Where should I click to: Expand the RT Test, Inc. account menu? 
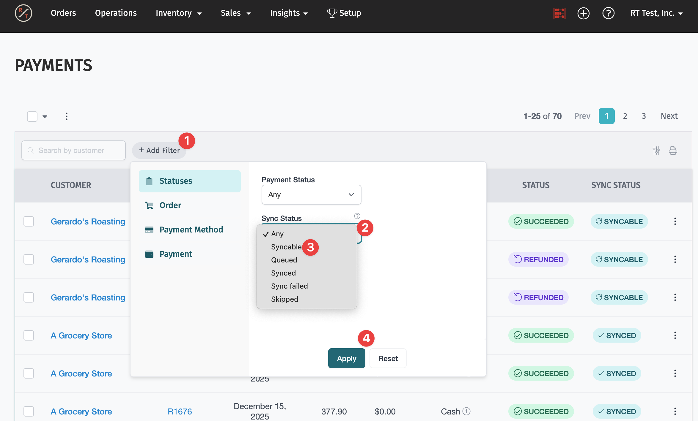coord(656,13)
